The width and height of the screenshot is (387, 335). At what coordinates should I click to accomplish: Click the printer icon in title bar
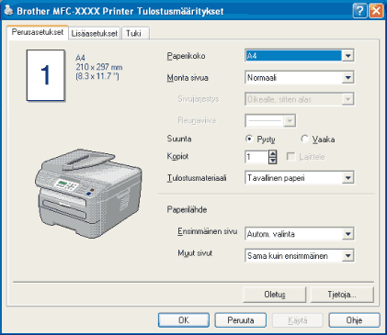pyautogui.click(x=8, y=11)
